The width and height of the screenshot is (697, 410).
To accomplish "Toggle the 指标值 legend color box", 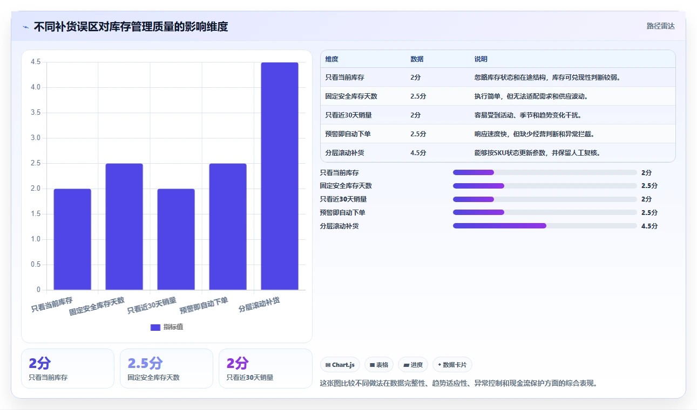I will pos(155,327).
